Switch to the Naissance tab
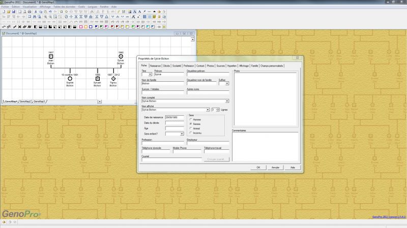This screenshot has height=228, width=407. tap(155, 66)
